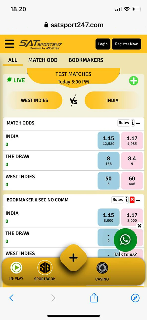The height and width of the screenshot is (320, 147).
Task: Click the info icon next to MATCH ODDS Rules
Action: [x=133, y=123]
